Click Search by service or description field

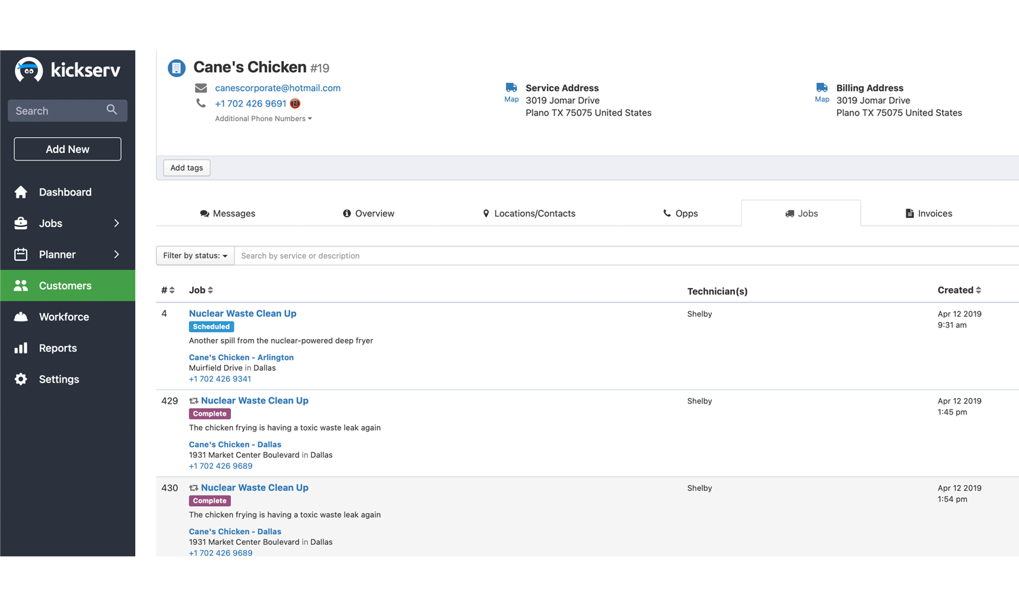[x=626, y=255]
